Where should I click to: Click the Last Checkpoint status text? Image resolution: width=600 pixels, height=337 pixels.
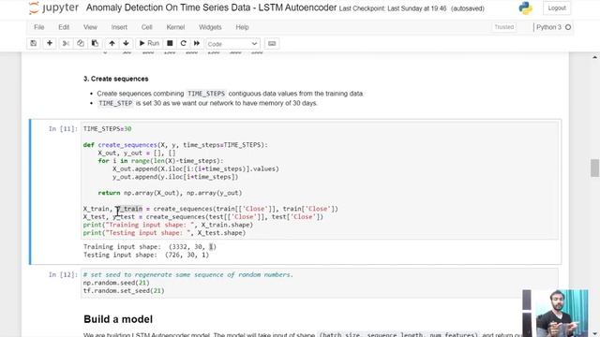[x=393, y=8]
